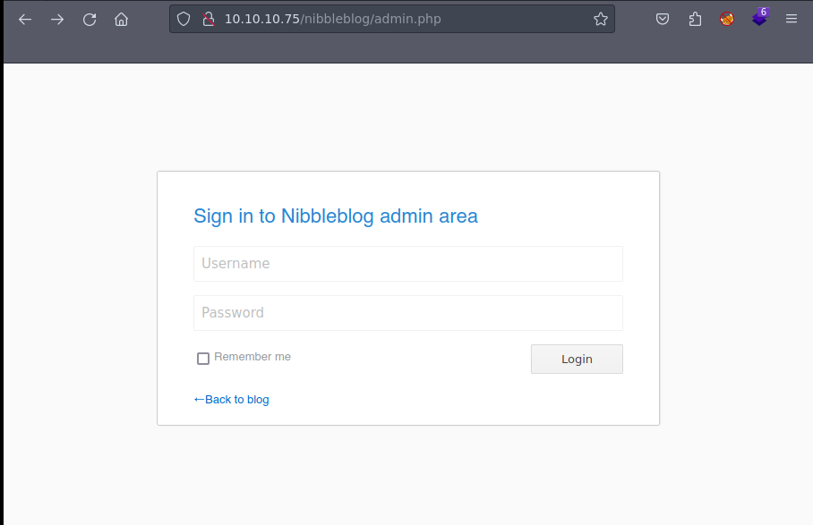Click the Login button
This screenshot has width=813, height=525.
577,359
